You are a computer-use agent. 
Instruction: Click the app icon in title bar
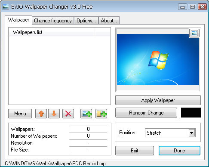click(6, 6)
